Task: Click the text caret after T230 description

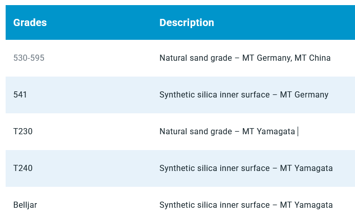Action: (x=298, y=132)
